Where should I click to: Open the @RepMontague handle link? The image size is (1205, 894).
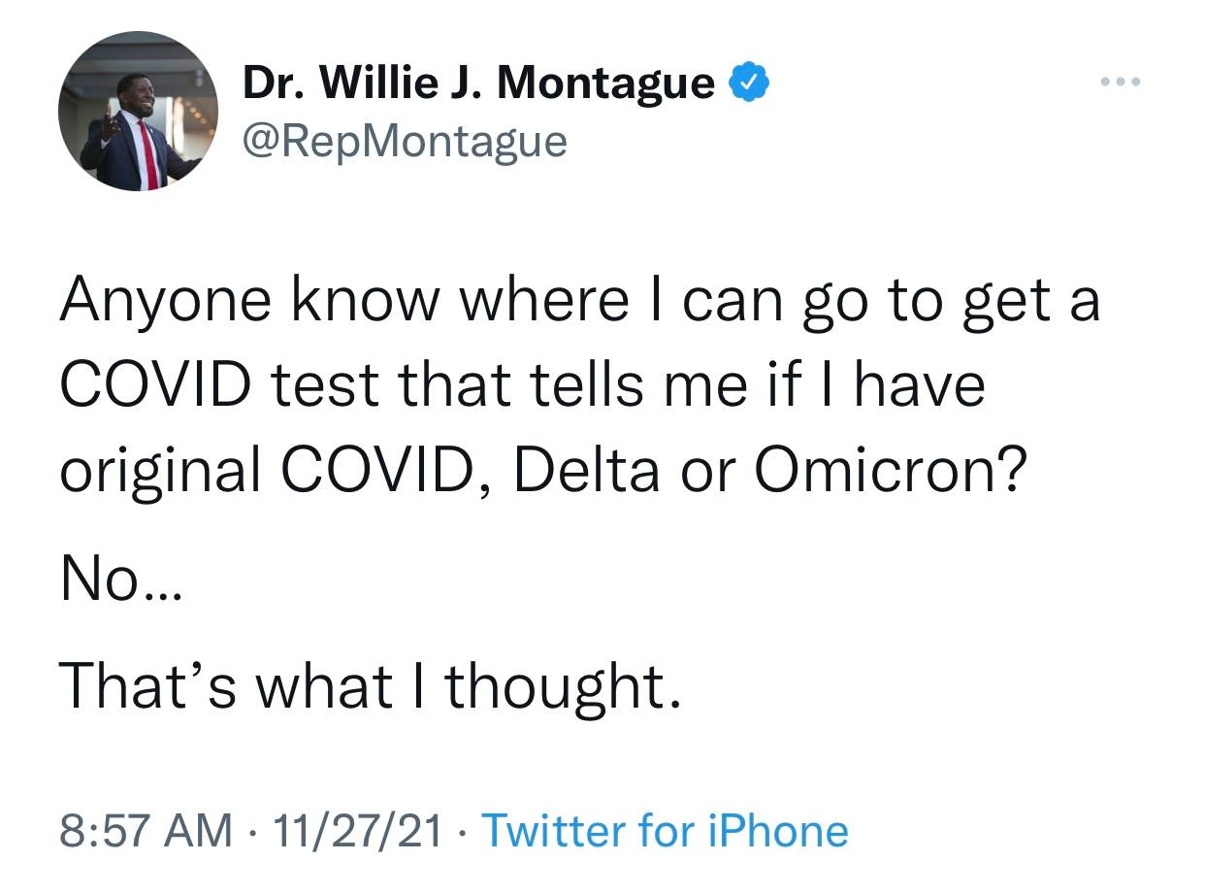pyautogui.click(x=404, y=142)
